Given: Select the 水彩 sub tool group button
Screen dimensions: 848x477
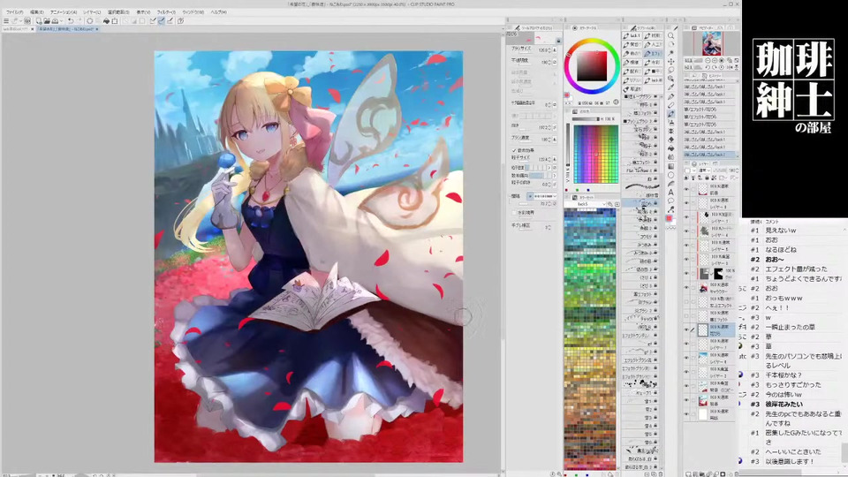Looking at the screenshot, I should pyautogui.click(x=654, y=62).
